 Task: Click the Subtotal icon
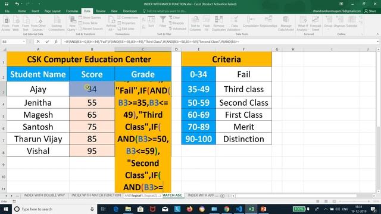[x=352, y=22]
